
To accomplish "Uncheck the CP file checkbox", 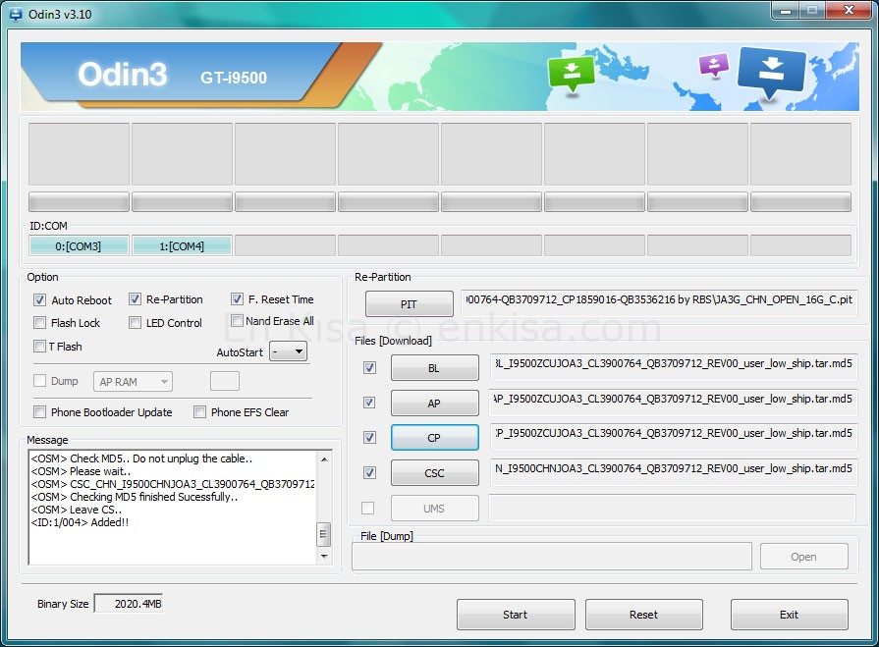I will tap(369, 437).
